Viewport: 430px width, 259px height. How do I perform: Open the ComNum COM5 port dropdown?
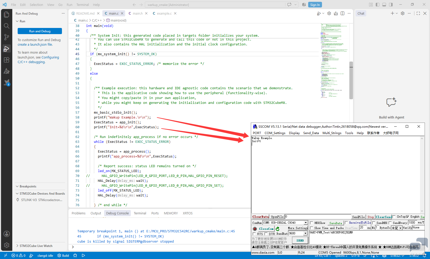click(306, 223)
